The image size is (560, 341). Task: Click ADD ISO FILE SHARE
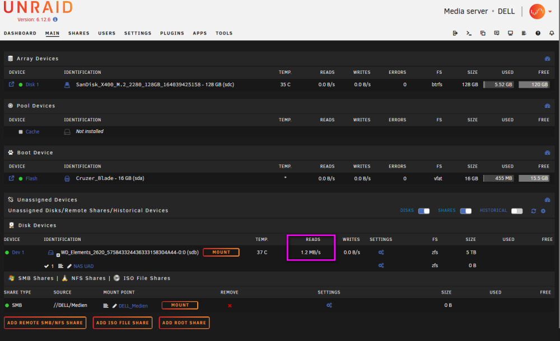(x=123, y=323)
